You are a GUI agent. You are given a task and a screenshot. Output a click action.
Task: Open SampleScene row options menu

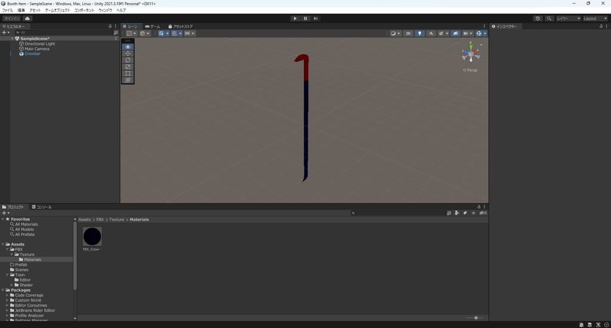point(116,38)
